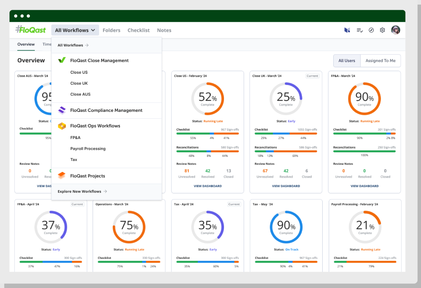
Task: Select Payroll Processing workflow
Action: tap(88, 149)
